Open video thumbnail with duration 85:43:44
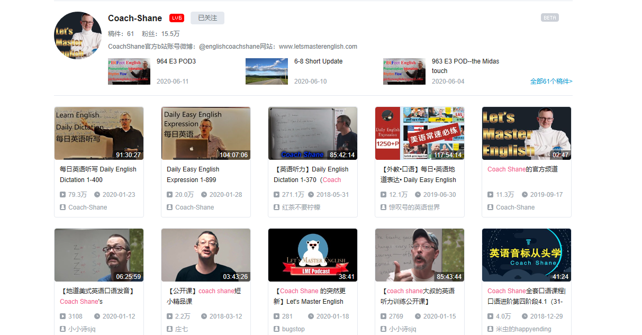The height and width of the screenshot is (335, 642). (x=420, y=255)
